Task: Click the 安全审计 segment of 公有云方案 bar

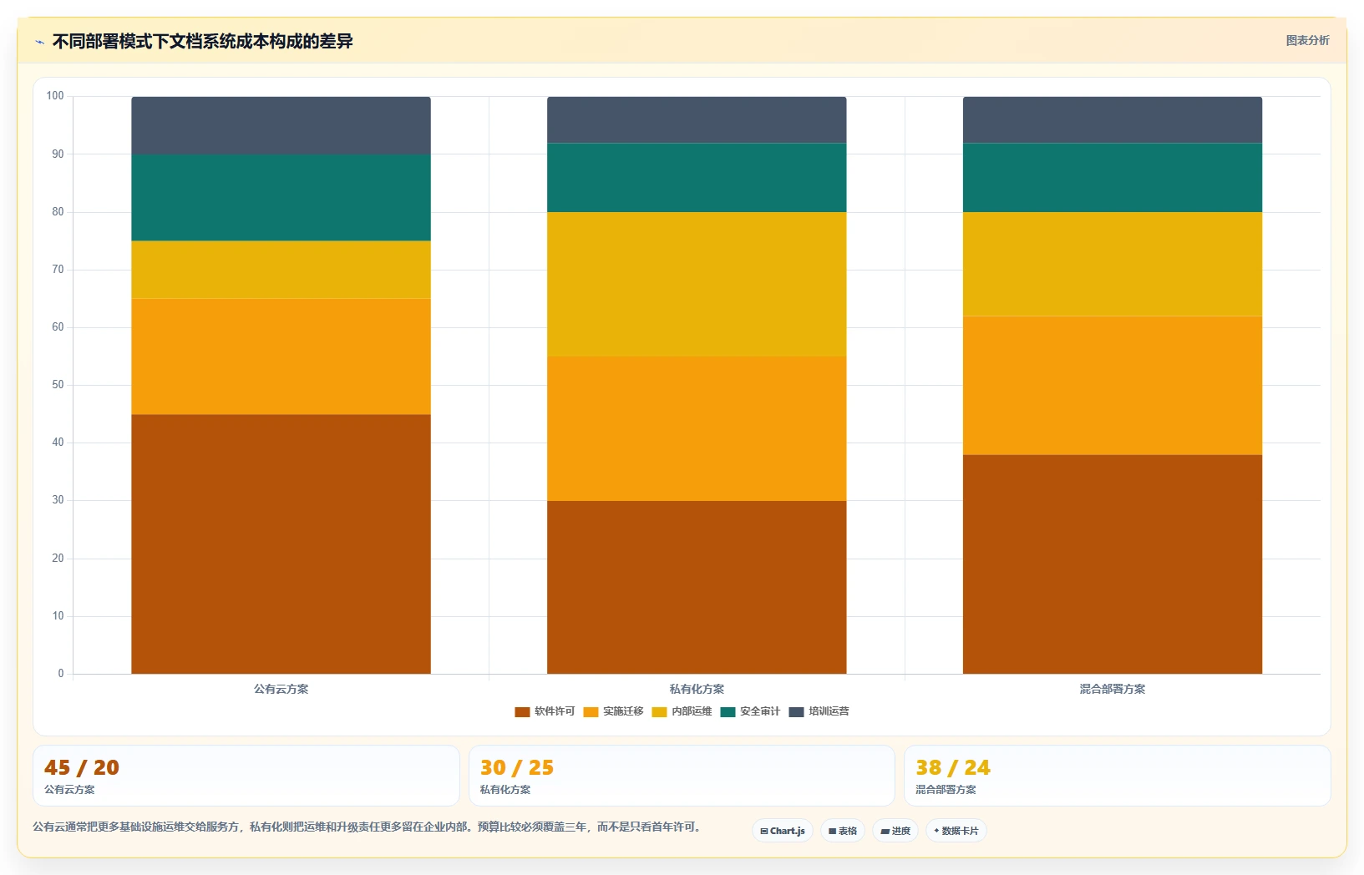Action: (x=281, y=198)
